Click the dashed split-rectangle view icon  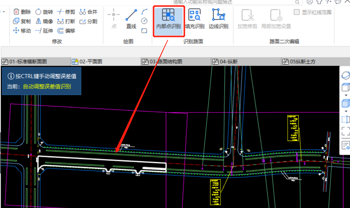coord(346,119)
